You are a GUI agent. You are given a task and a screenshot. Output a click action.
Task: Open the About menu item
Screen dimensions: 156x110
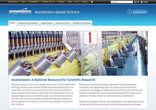[23, 2]
